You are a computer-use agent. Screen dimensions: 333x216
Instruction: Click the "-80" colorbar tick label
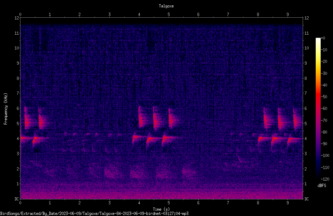(x=324, y=132)
